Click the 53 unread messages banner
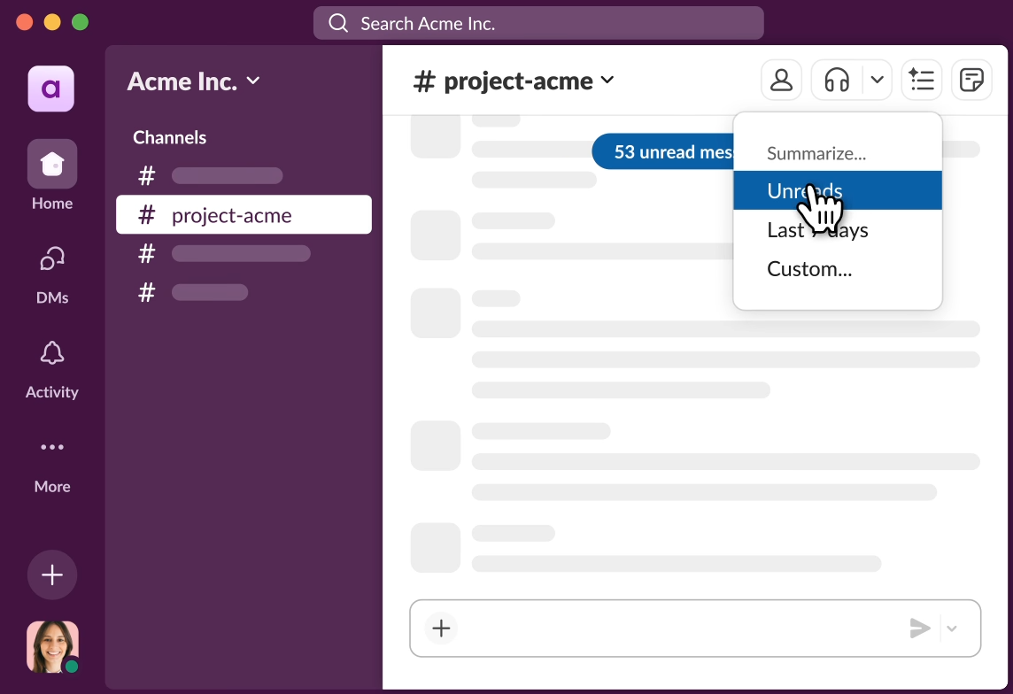The height and width of the screenshot is (694, 1013). coord(664,152)
